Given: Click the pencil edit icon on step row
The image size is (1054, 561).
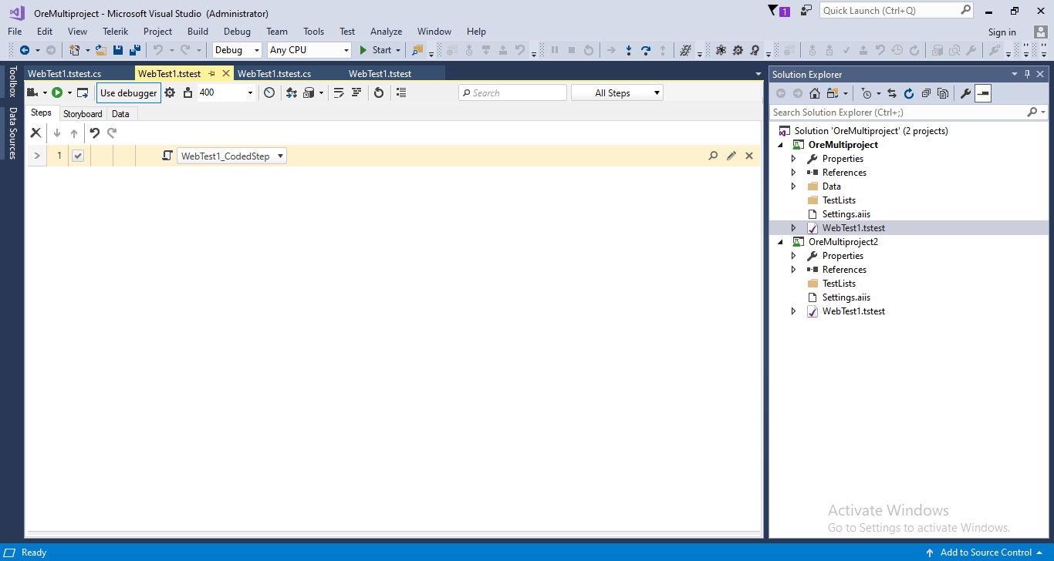Looking at the screenshot, I should (731, 156).
